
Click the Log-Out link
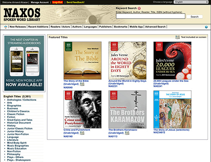pyautogui.click(x=57, y=2)
